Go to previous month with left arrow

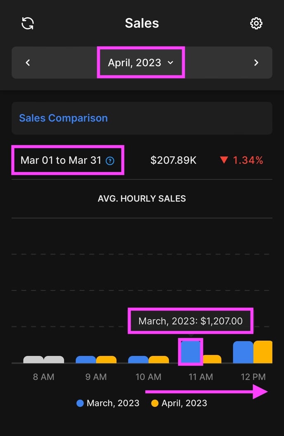click(x=28, y=63)
